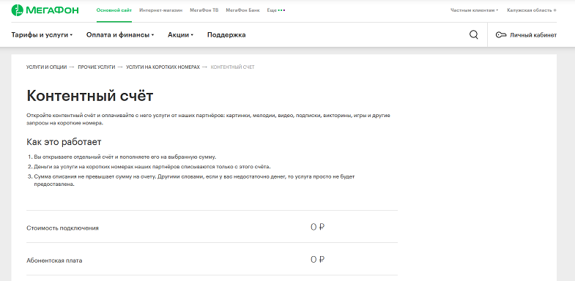Image resolution: width=575 pixels, height=281 pixels.
Task: Click the Контентный счет breadcrumb
Action: (x=232, y=67)
